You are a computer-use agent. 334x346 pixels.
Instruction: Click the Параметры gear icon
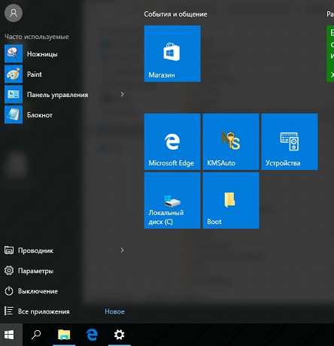click(9, 271)
